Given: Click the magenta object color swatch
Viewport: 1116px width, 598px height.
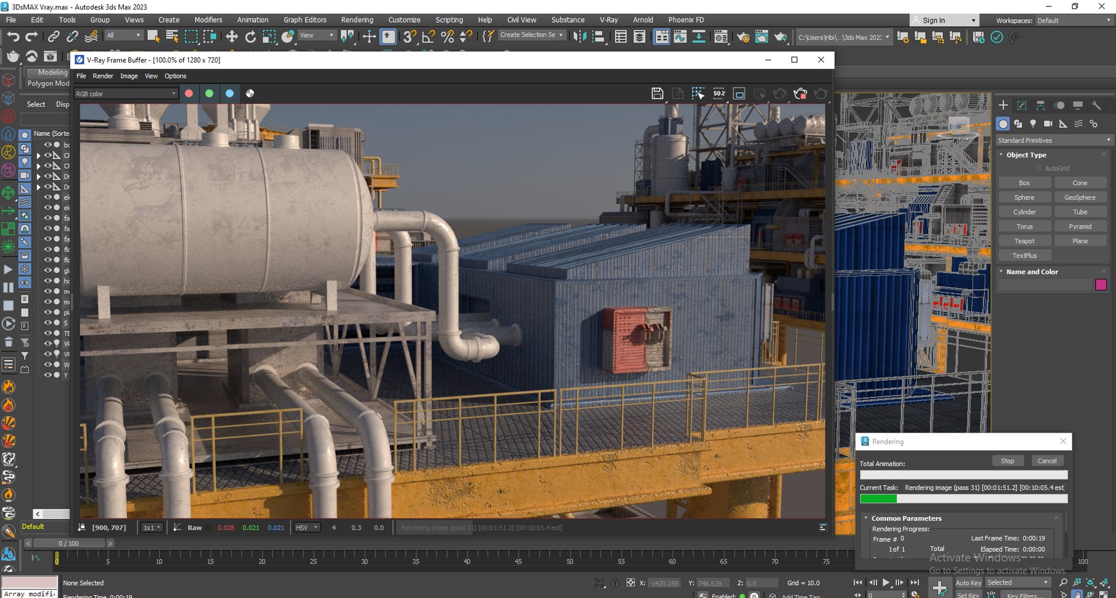Looking at the screenshot, I should tap(1101, 284).
